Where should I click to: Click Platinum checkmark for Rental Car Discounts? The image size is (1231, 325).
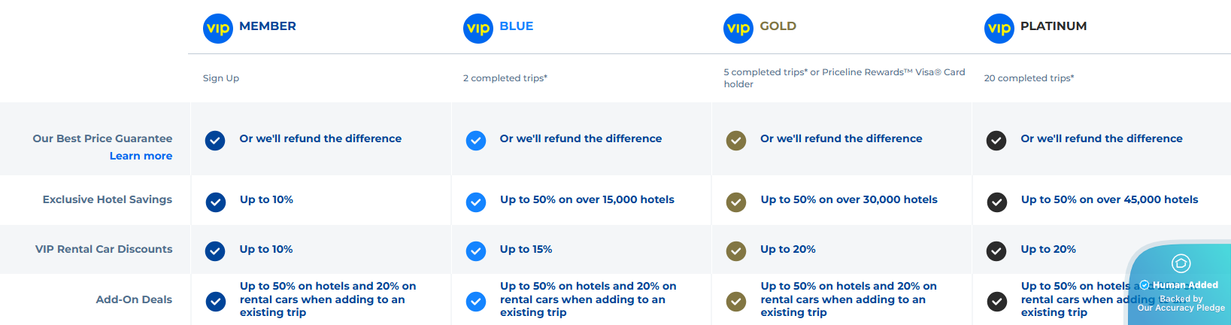click(x=996, y=251)
